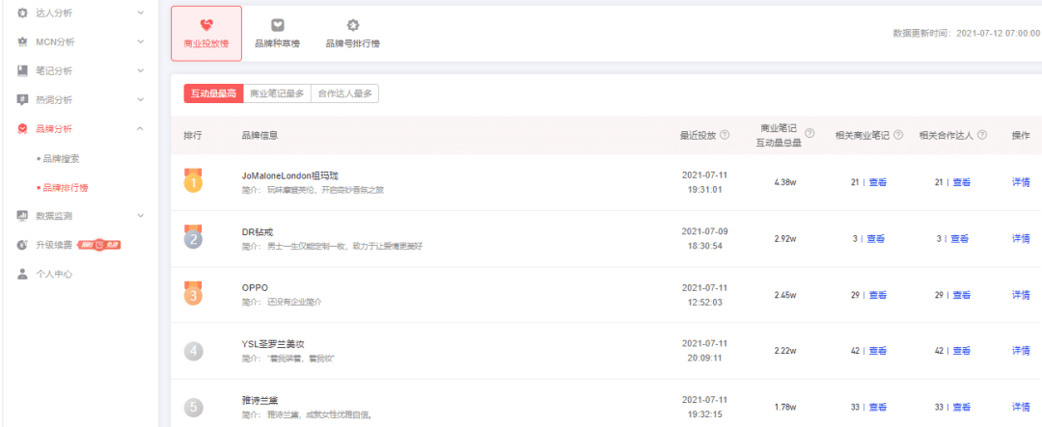This screenshot has height=427, width=1042.
Task: Switch sorting to 商业笔记最多
Action: click(x=277, y=93)
